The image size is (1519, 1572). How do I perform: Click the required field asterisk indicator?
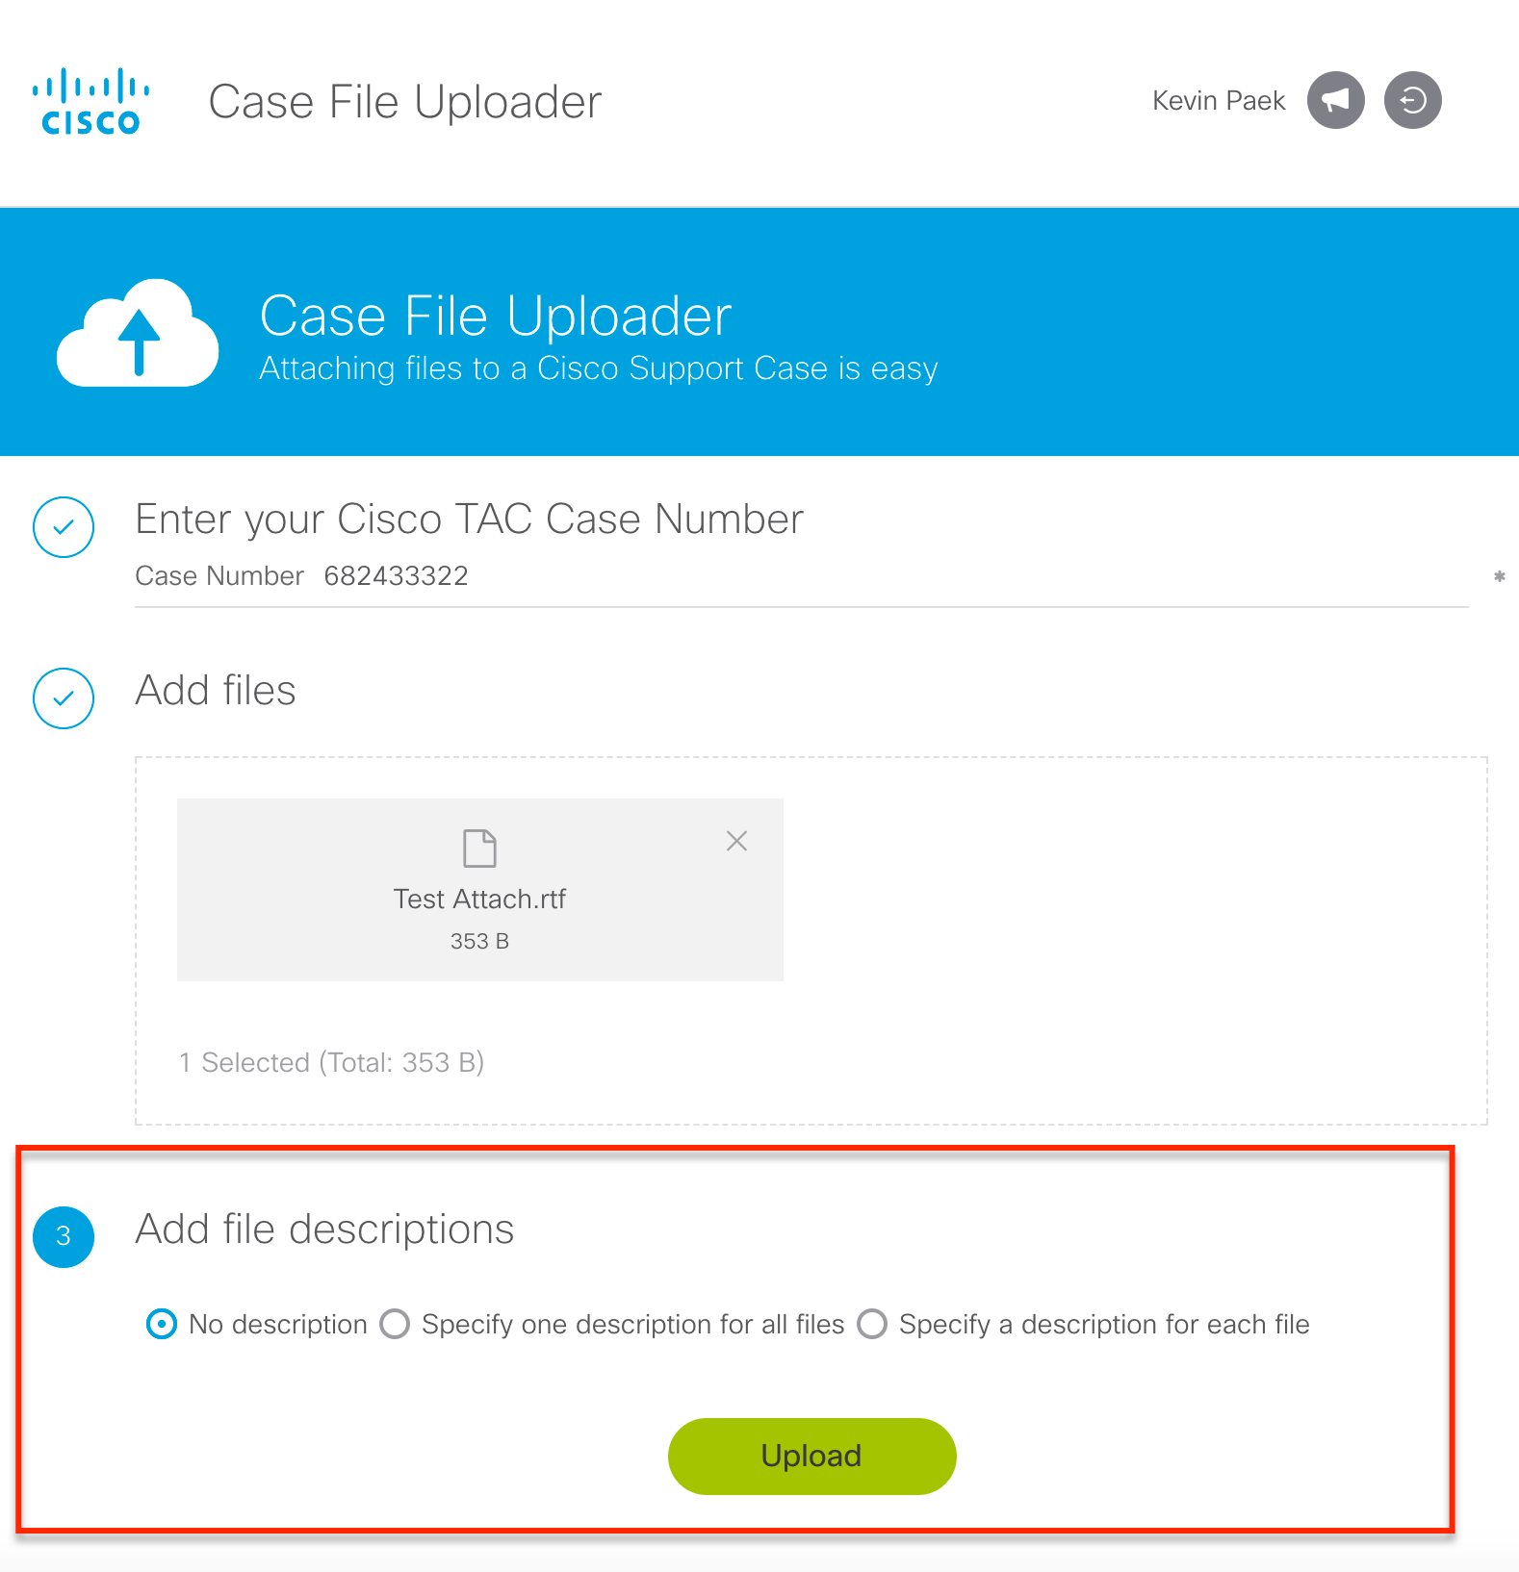click(x=1499, y=575)
